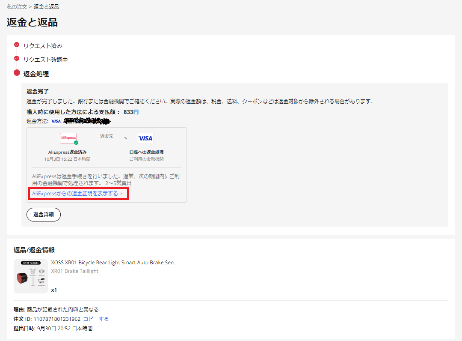Click the large VISA logo in refund flow
Viewport: 462px width, 341px height.
(x=145, y=138)
